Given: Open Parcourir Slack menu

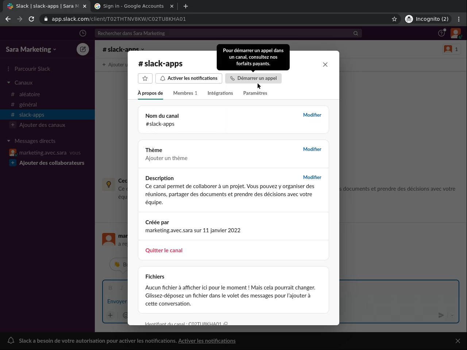Looking at the screenshot, I should [x=32, y=69].
